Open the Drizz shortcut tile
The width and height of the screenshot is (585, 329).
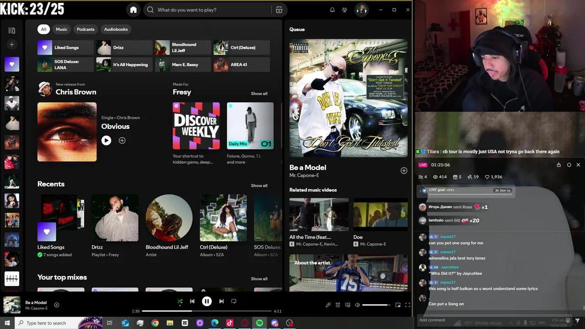tap(124, 48)
